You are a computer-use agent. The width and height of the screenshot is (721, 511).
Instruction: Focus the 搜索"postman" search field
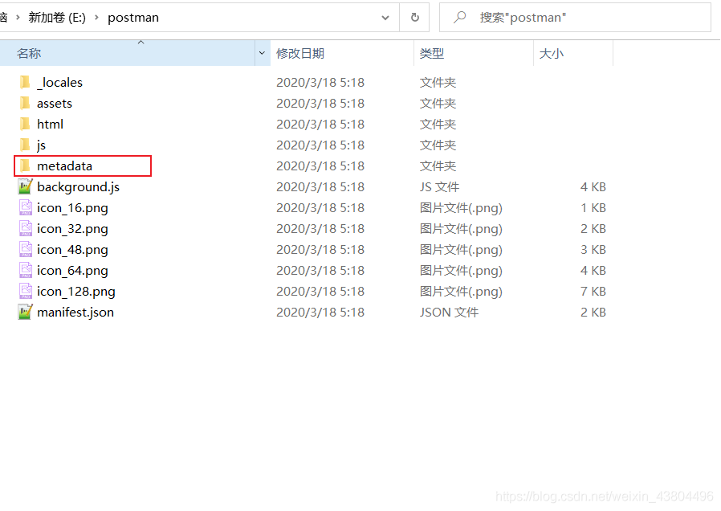575,18
